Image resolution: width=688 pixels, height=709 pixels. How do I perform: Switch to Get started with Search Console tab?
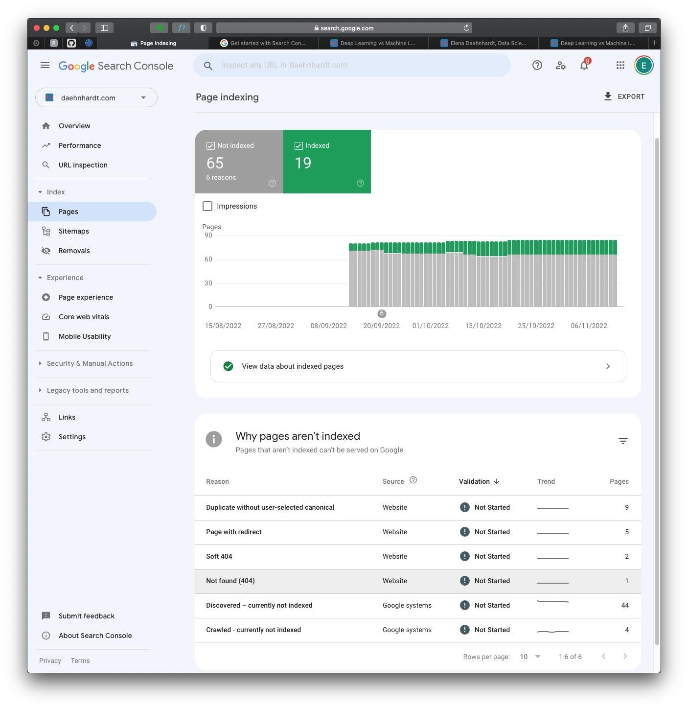(x=263, y=43)
